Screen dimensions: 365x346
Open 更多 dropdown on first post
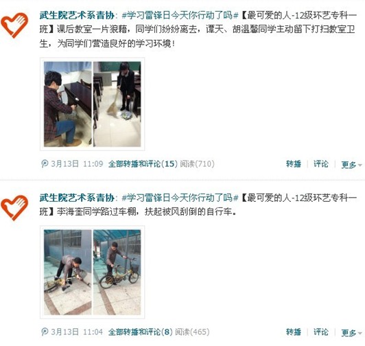coord(351,165)
